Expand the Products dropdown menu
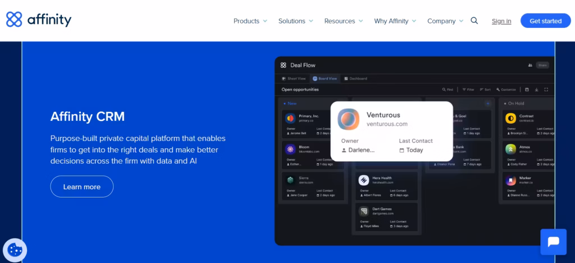Image resolution: width=575 pixels, height=263 pixels. pos(250,21)
